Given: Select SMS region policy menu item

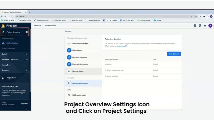Looking at the screenshot, I should [x=83, y=95].
